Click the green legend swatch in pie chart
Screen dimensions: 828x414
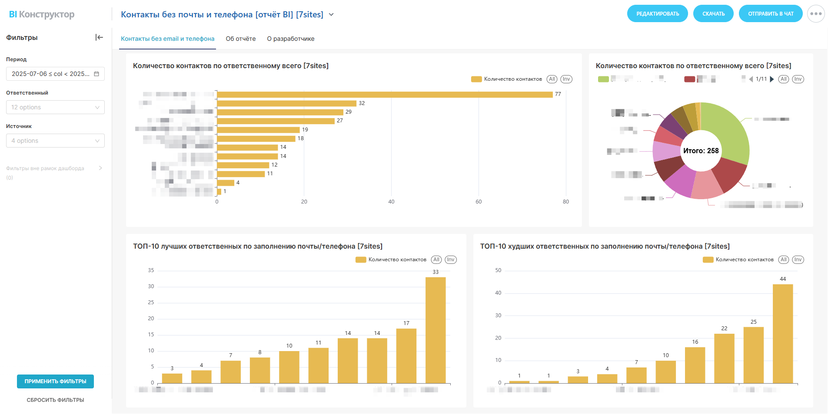[x=603, y=79]
